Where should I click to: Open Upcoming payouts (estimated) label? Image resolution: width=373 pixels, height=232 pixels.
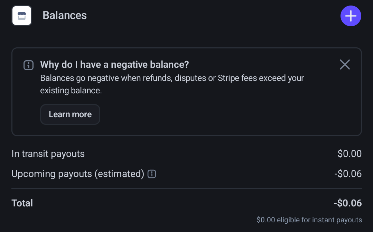tap(78, 174)
